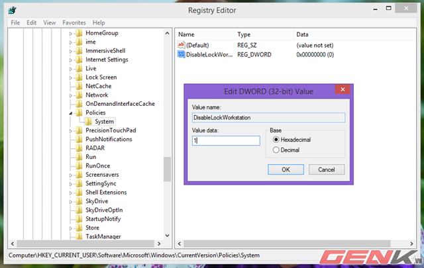
Task: Click the SkyDrive folder icon
Action: (79, 201)
